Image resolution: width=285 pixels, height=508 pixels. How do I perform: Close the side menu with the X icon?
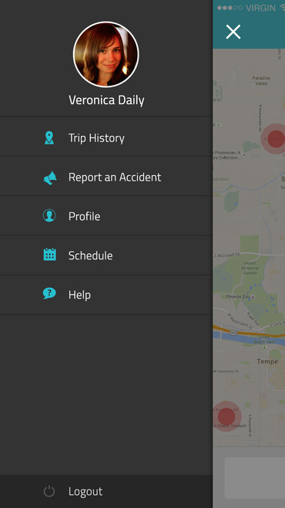233,32
